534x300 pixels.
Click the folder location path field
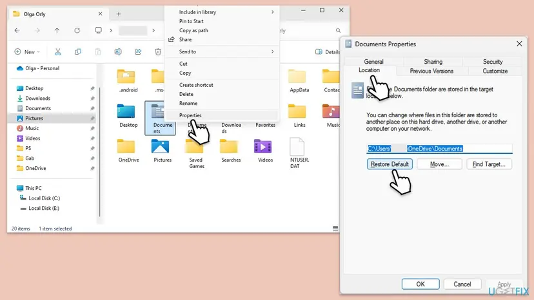click(439, 149)
